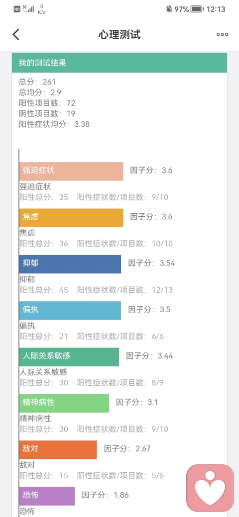This screenshot has width=239, height=517.
Task: Tap the 心理测试 page title
Action: coord(119,35)
